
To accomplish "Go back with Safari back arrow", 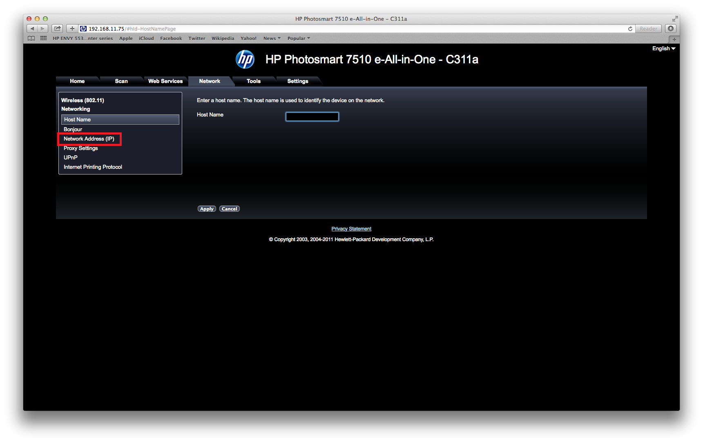I will coord(32,29).
